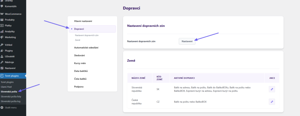Click the Pluginy plug icon
Viewport: 300px width, 116px height.
pos(2,51)
